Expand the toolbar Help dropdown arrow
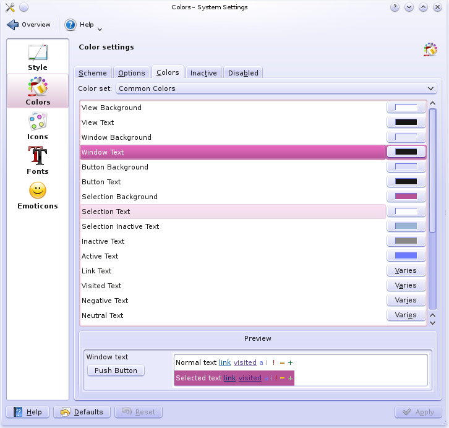The width and height of the screenshot is (449, 428). (100, 30)
